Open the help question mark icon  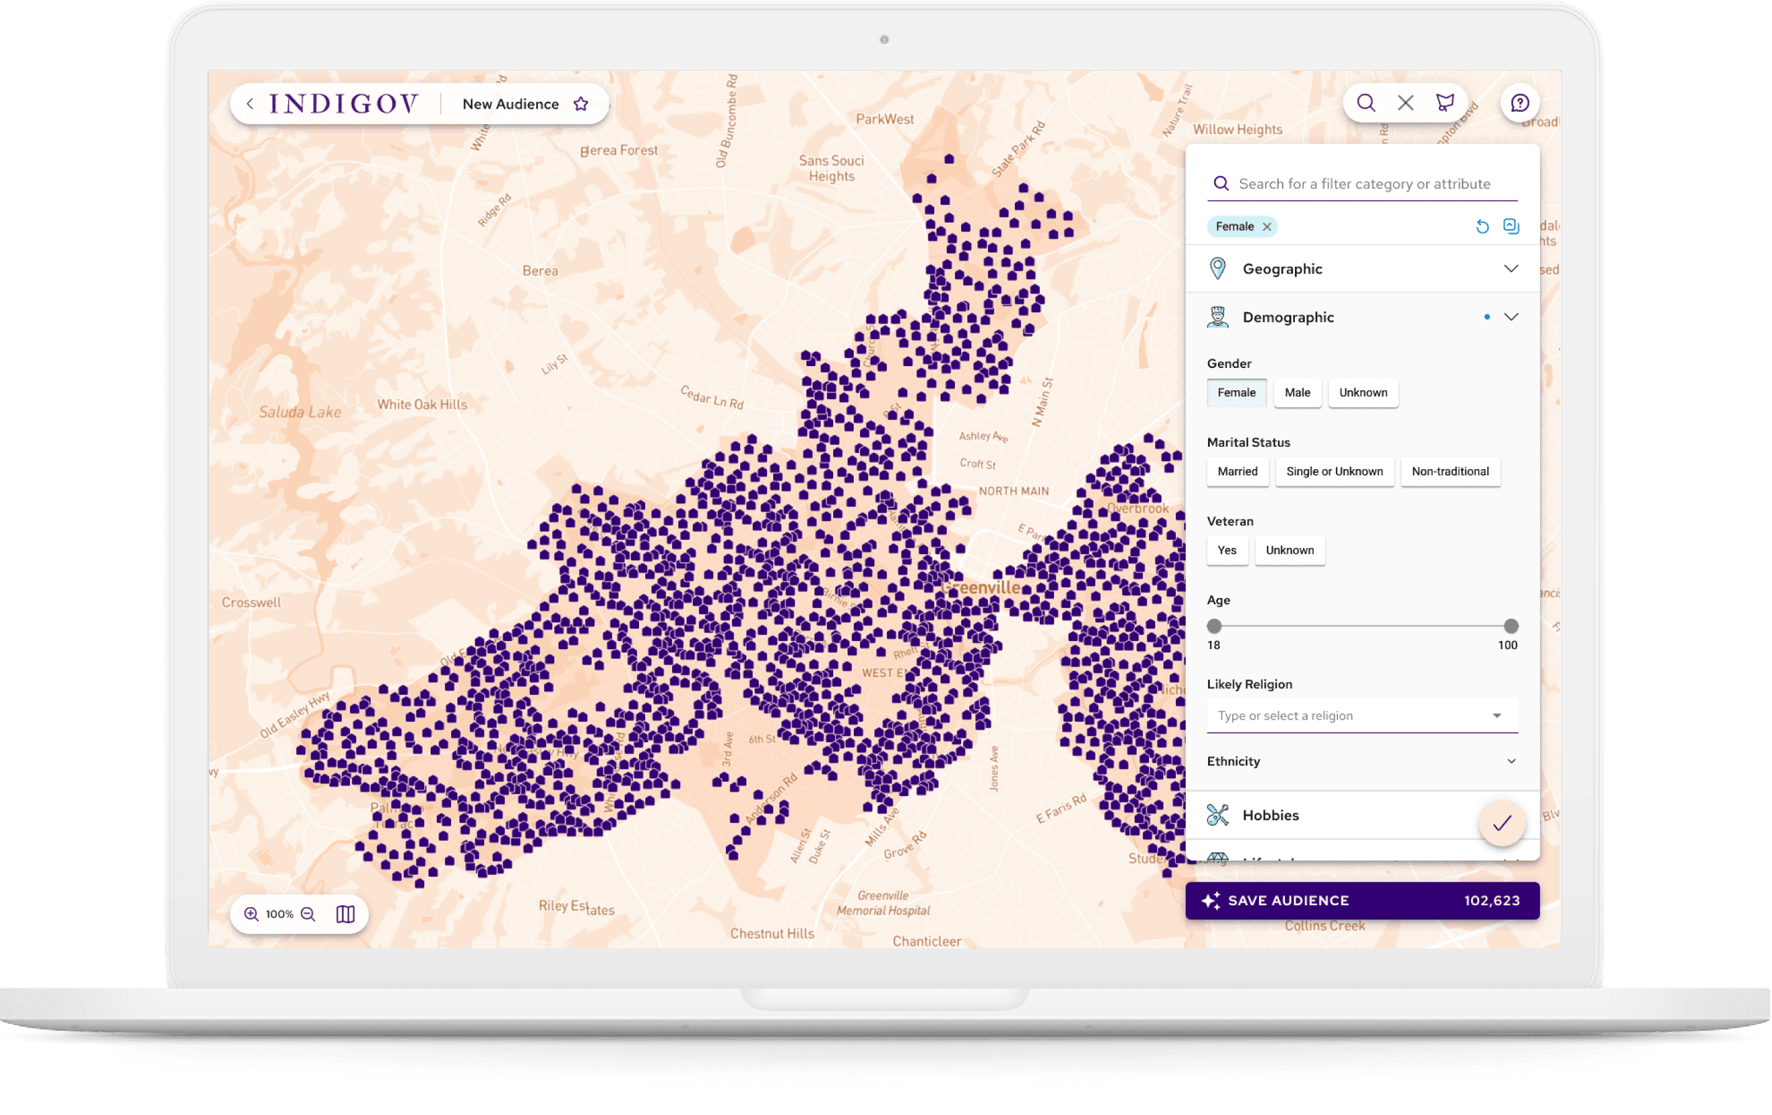[x=1519, y=103]
